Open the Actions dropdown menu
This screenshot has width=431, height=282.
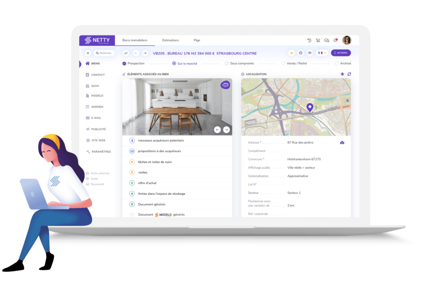pos(341,53)
